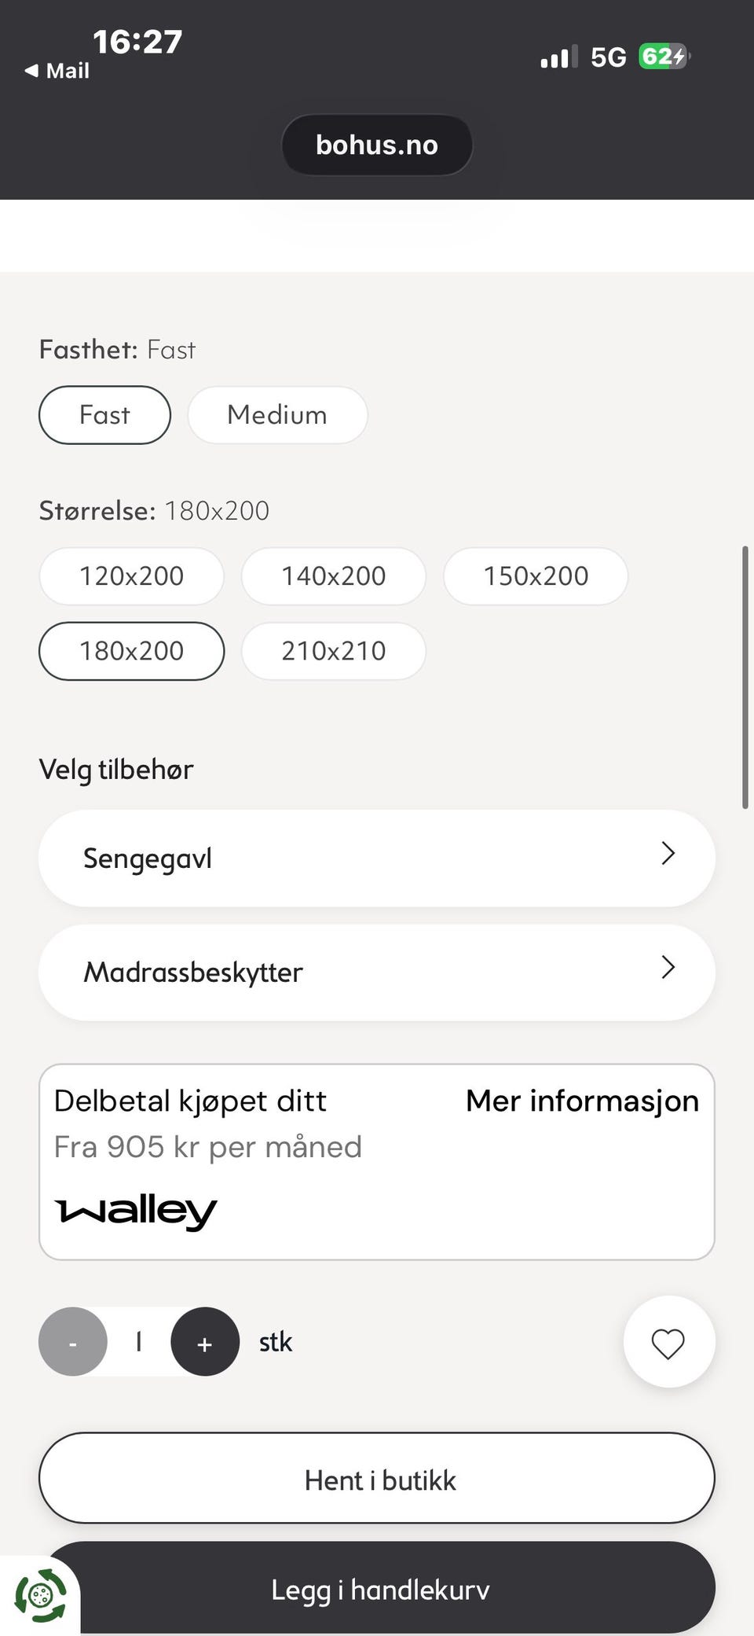Choose size 210x210
Image resolution: width=754 pixels, height=1636 pixels.
(x=334, y=651)
